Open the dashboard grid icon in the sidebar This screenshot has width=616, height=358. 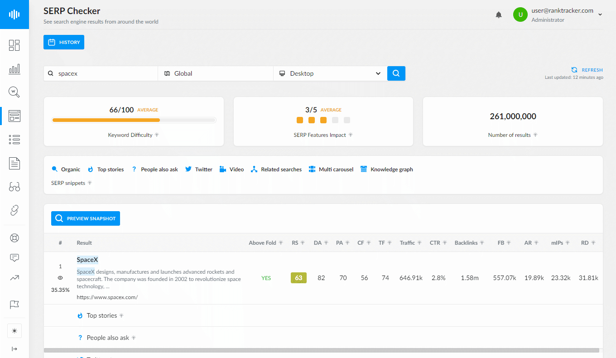tap(14, 45)
